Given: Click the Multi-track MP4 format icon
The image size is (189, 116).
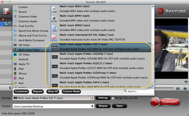Looking at the screenshot, I should pyautogui.click(x=54, y=19).
